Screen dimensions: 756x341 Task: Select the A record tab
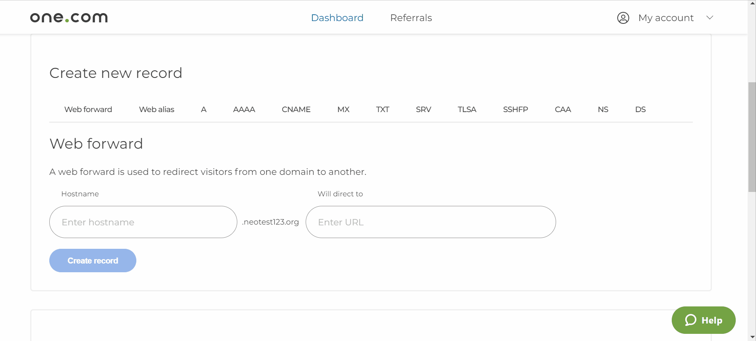point(204,109)
